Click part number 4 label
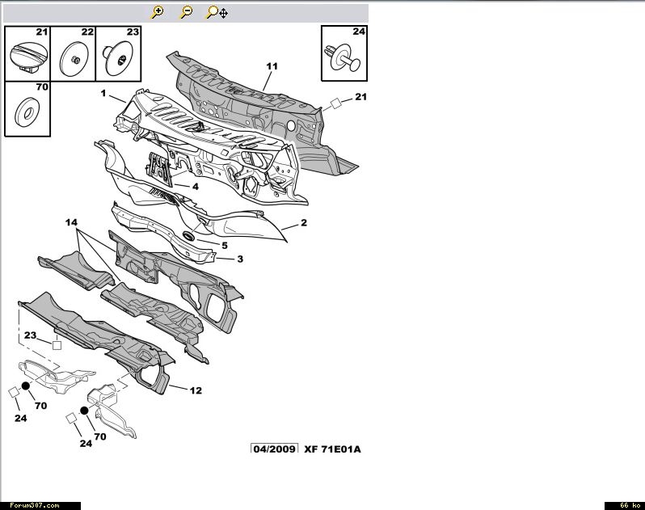Viewport: 645px width, 510px height. pos(195,186)
